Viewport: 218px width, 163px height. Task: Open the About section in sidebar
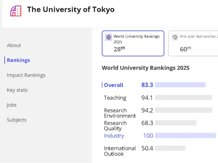click(14, 45)
